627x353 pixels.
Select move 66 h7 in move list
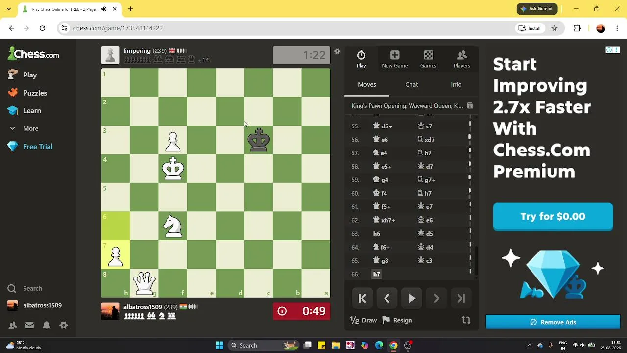pyautogui.click(x=376, y=274)
